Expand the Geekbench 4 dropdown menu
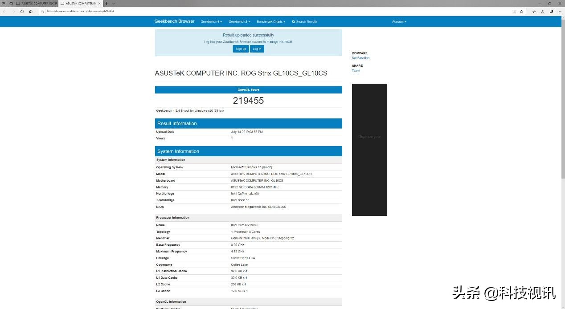565x309 pixels. pyautogui.click(x=211, y=22)
